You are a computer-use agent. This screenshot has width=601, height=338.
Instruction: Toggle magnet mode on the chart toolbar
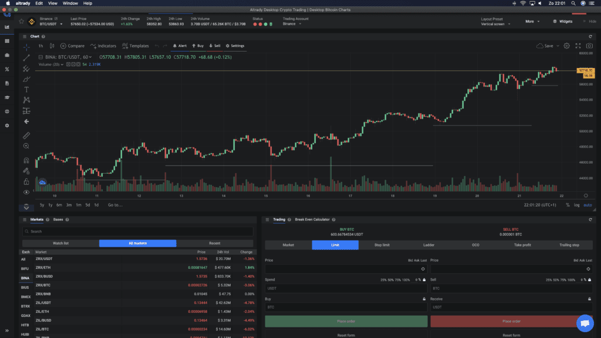click(x=26, y=160)
